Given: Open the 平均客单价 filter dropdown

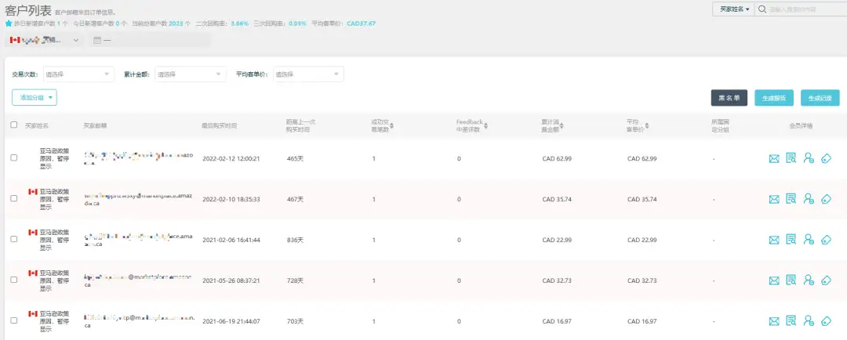Looking at the screenshot, I should pos(308,74).
